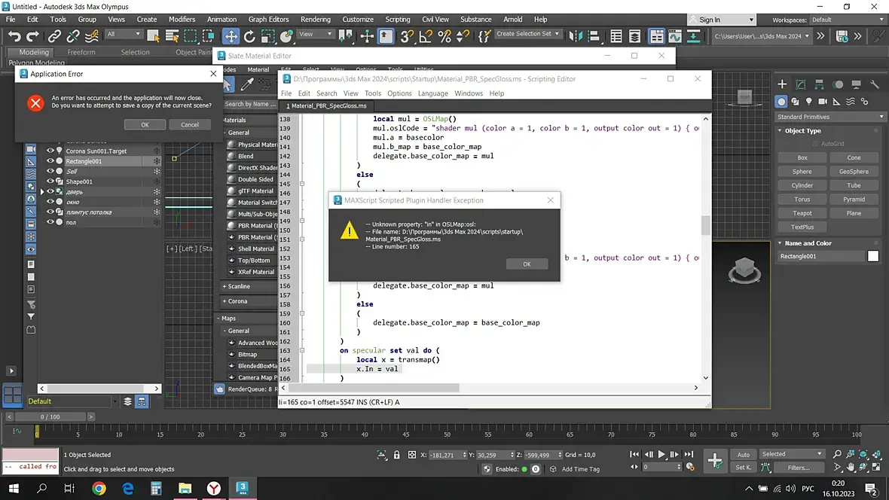This screenshot has width=889, height=500.
Task: Open the Rendering menu
Action: 315,20
